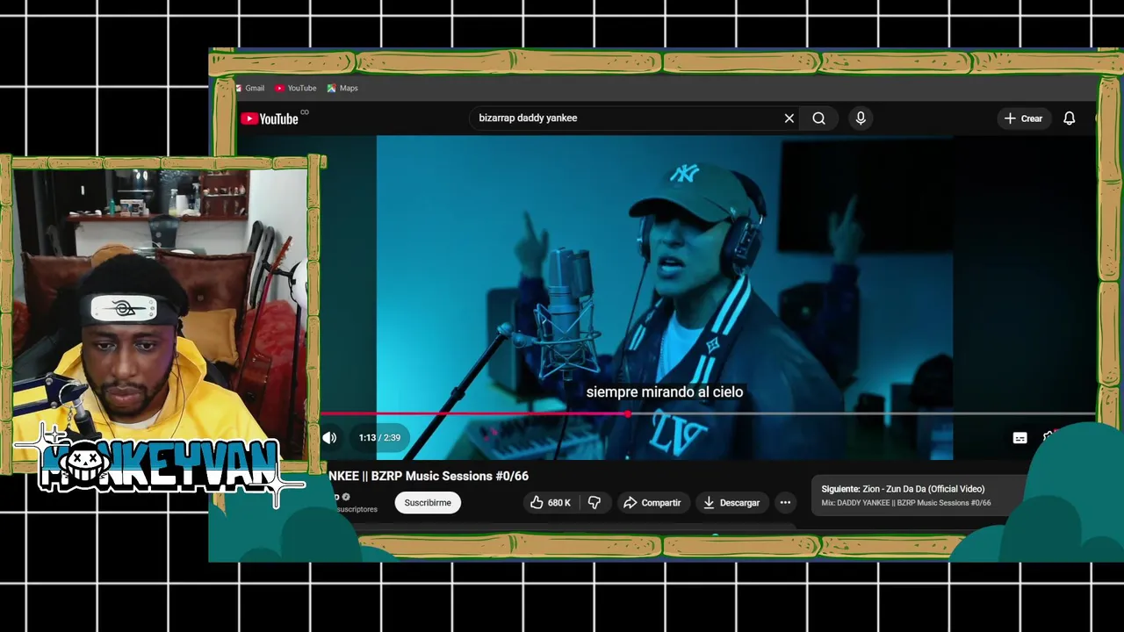Click the Compartir share button
The height and width of the screenshot is (632, 1124).
click(652, 503)
